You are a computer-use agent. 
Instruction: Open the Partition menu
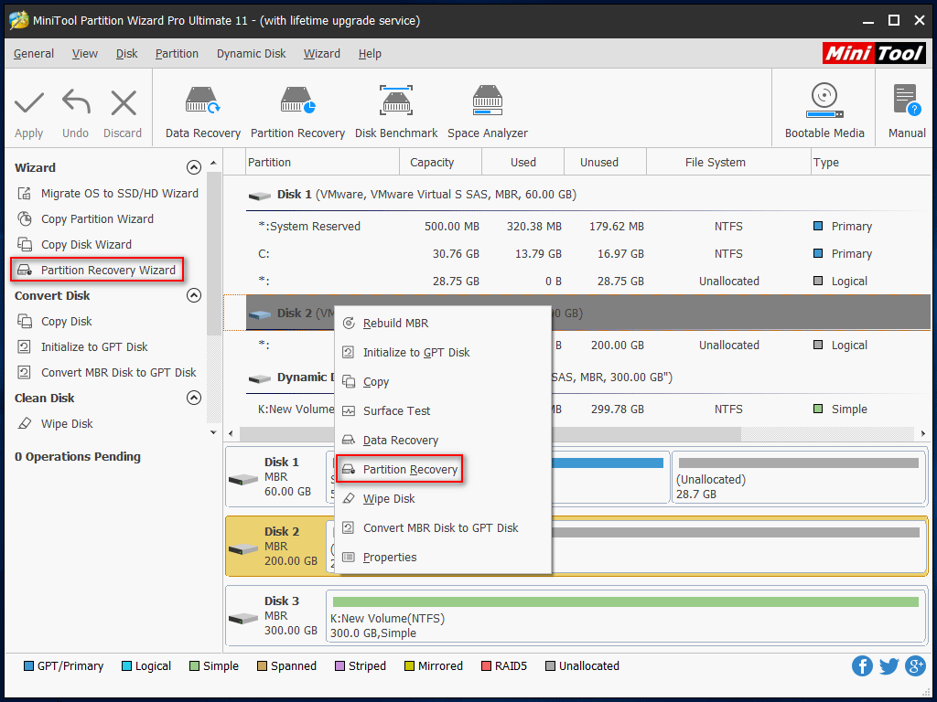point(177,54)
